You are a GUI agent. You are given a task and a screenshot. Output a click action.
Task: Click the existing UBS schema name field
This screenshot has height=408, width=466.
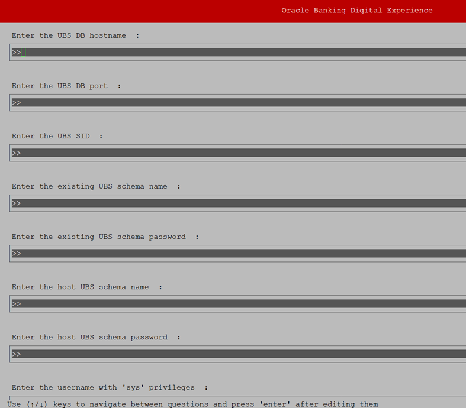coord(239,203)
